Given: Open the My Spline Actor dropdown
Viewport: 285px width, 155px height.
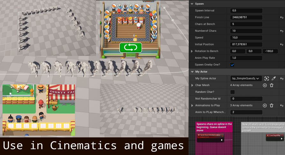Looking at the screenshot, I should pos(246,78).
